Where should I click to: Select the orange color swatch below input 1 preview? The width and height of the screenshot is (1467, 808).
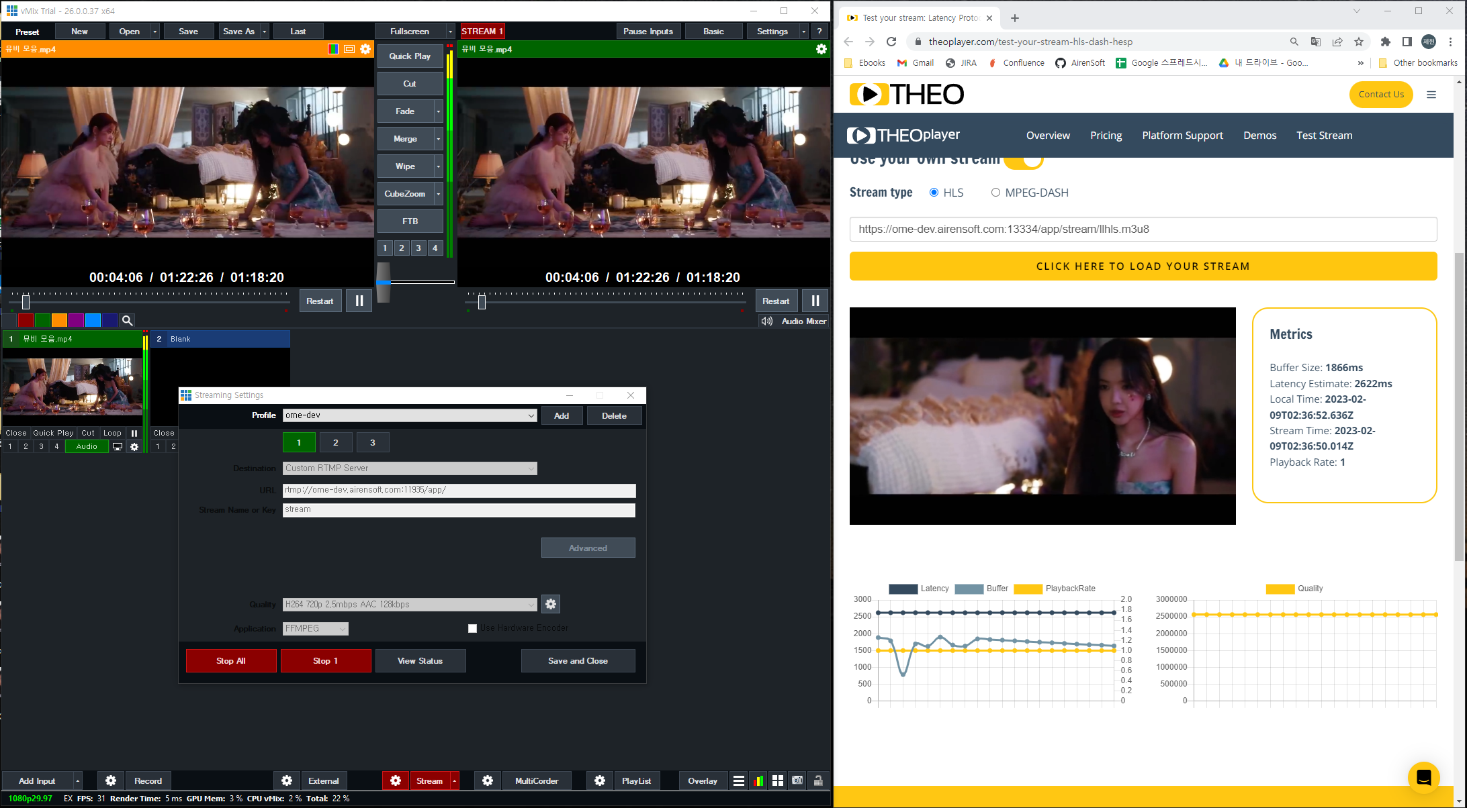tap(59, 320)
